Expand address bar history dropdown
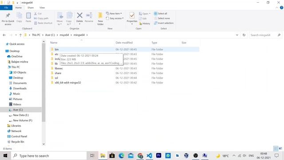 [237, 35]
